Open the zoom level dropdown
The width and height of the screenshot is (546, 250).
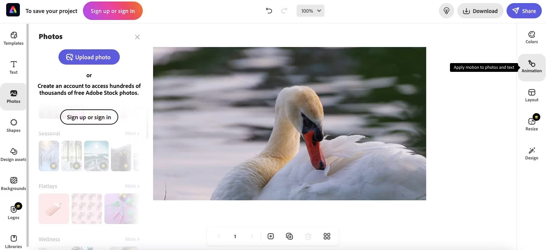coord(310,11)
